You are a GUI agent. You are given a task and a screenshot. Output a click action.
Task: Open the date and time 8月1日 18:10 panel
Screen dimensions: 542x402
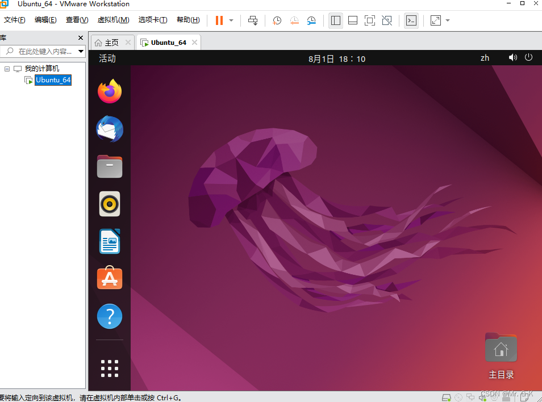[x=337, y=58]
